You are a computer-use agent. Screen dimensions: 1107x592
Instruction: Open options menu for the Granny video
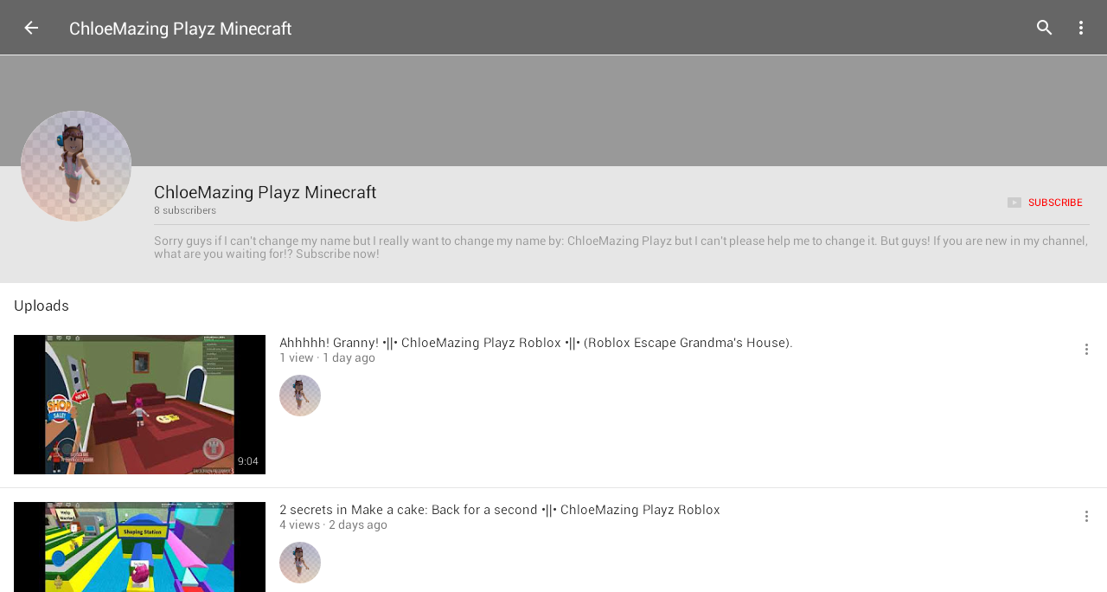click(1087, 350)
